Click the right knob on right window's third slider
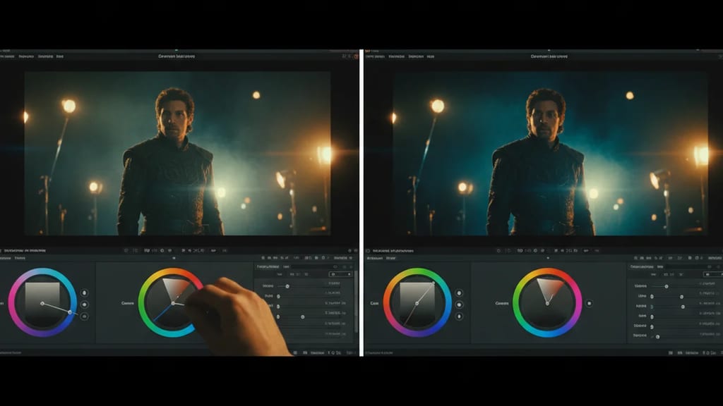This screenshot has height=406, width=723. coord(683,307)
